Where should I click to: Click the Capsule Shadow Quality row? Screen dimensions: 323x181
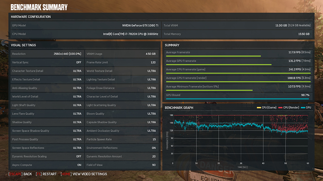tap(122, 122)
